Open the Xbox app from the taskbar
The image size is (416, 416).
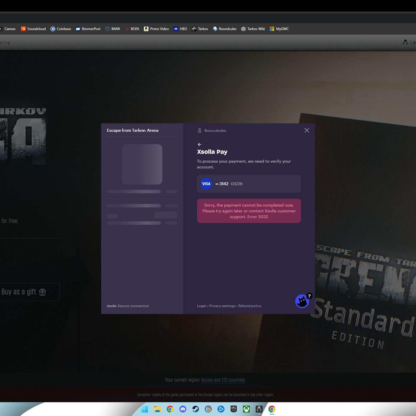pos(246,409)
